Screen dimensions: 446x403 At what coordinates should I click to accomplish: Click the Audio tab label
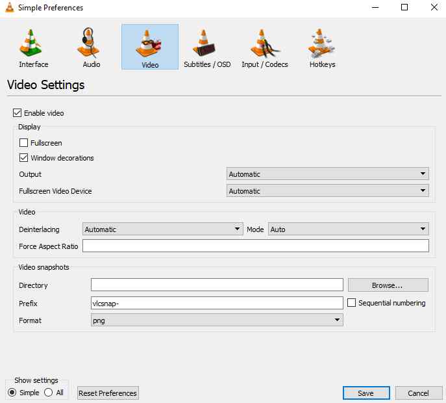coord(92,64)
